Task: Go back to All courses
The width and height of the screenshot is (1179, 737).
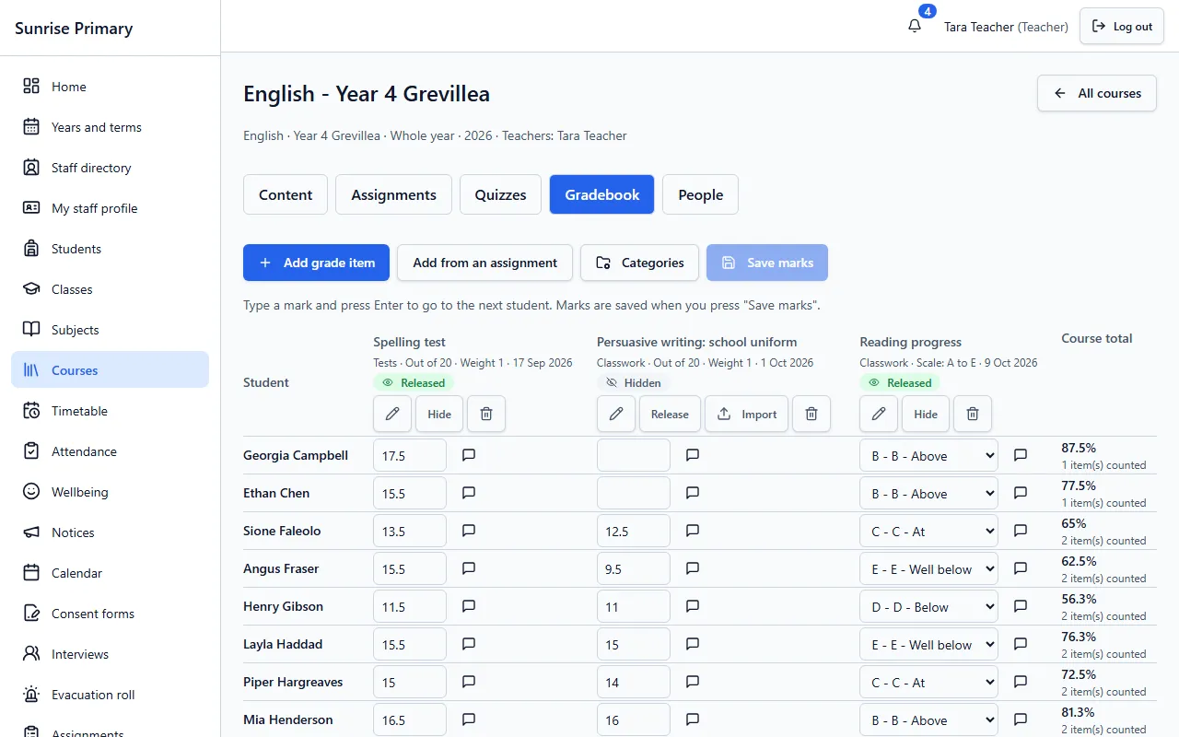Action: (x=1097, y=93)
